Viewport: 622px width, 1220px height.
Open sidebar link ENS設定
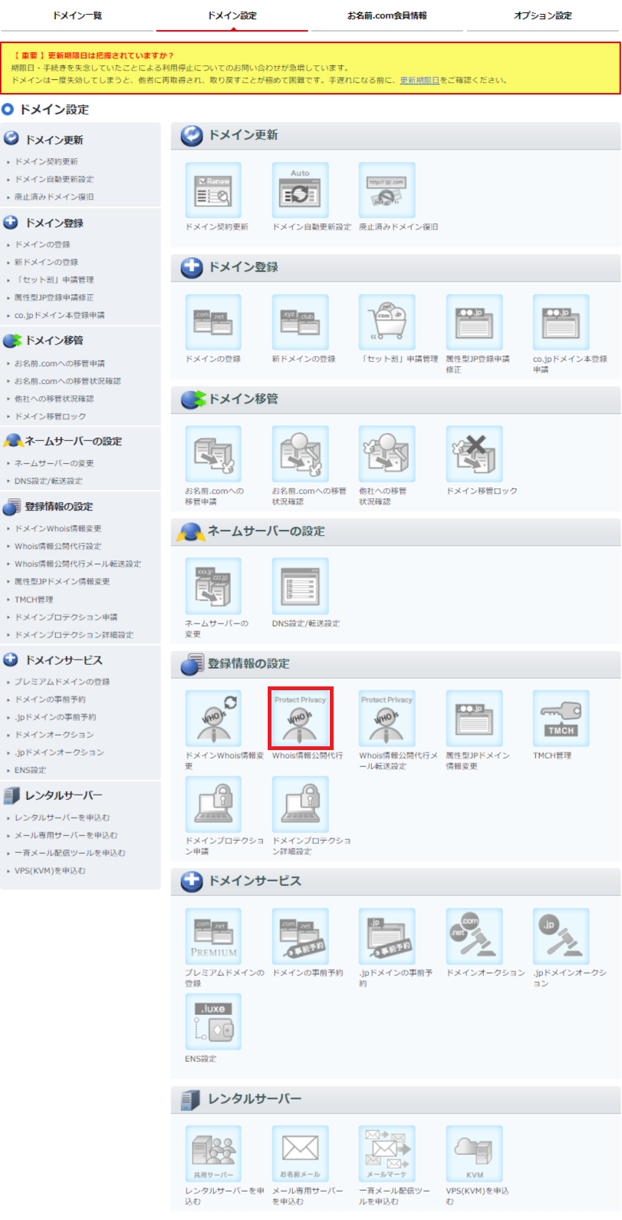[30, 769]
